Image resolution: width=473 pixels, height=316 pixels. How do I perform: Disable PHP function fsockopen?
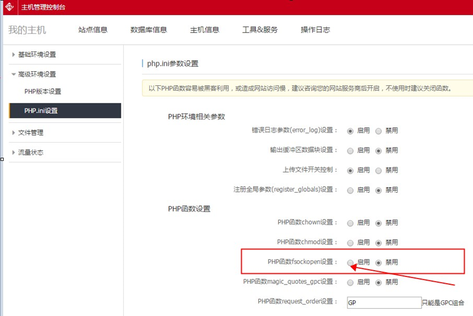click(x=379, y=263)
